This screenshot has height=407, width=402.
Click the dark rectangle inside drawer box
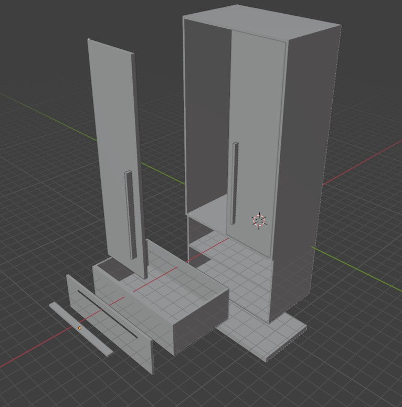click(x=115, y=270)
